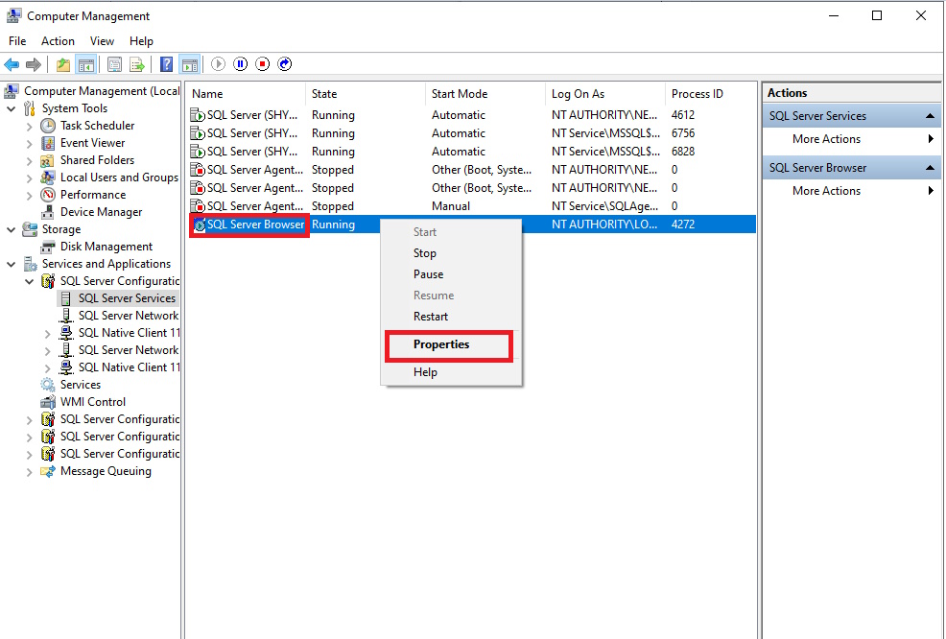Collapse the System Tools node

pyautogui.click(x=11, y=109)
